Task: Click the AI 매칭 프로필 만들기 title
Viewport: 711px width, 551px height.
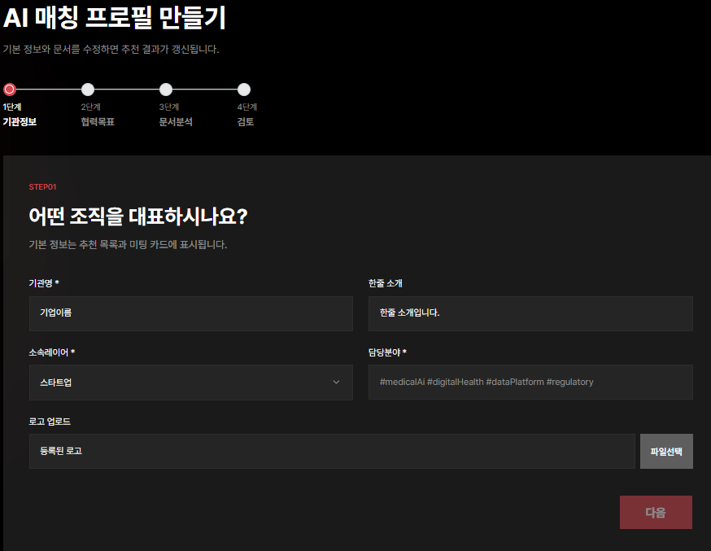Action: click(114, 18)
